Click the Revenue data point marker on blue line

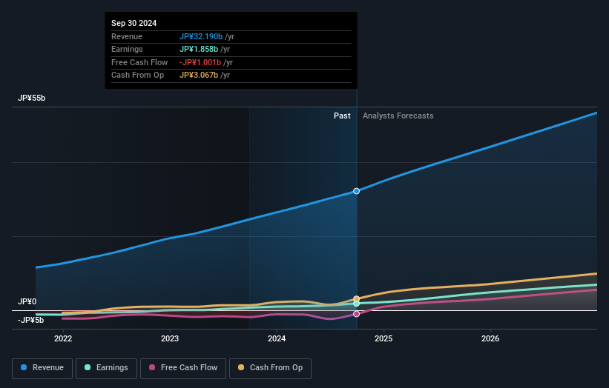click(356, 191)
